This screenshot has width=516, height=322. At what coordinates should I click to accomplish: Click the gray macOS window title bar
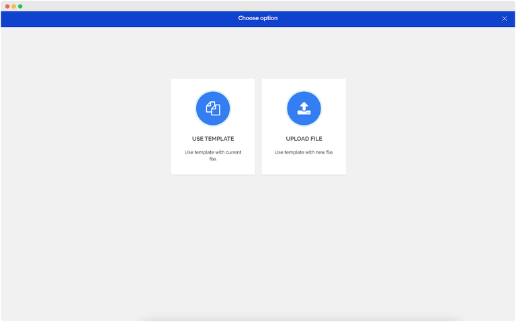tap(258, 6)
